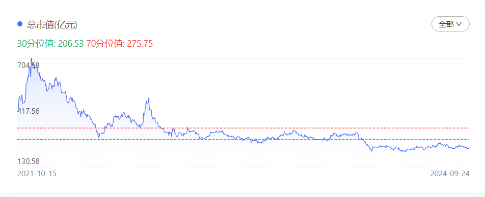
Task: Click the 70分位值 275.75 red label
Action: pos(120,44)
